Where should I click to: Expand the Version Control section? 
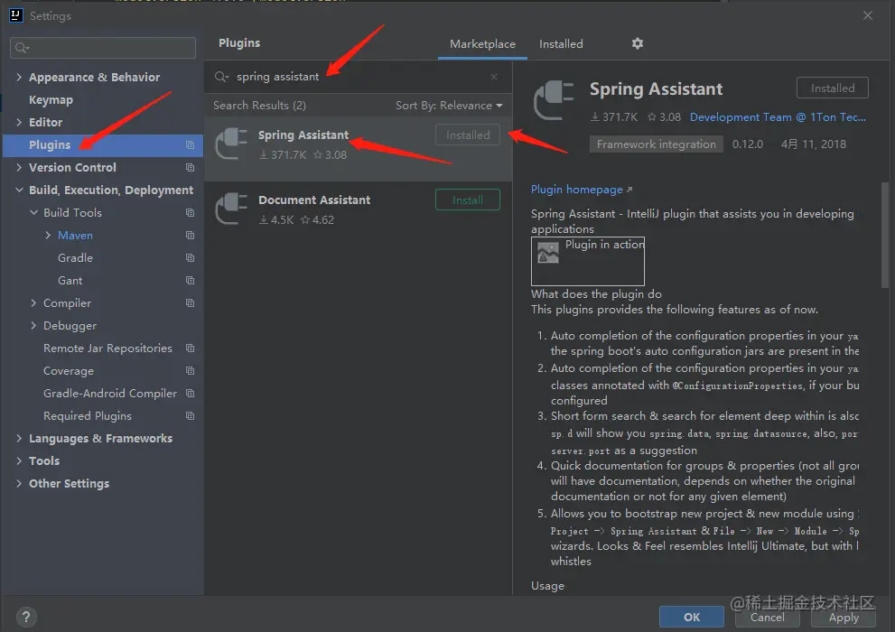coord(19,167)
